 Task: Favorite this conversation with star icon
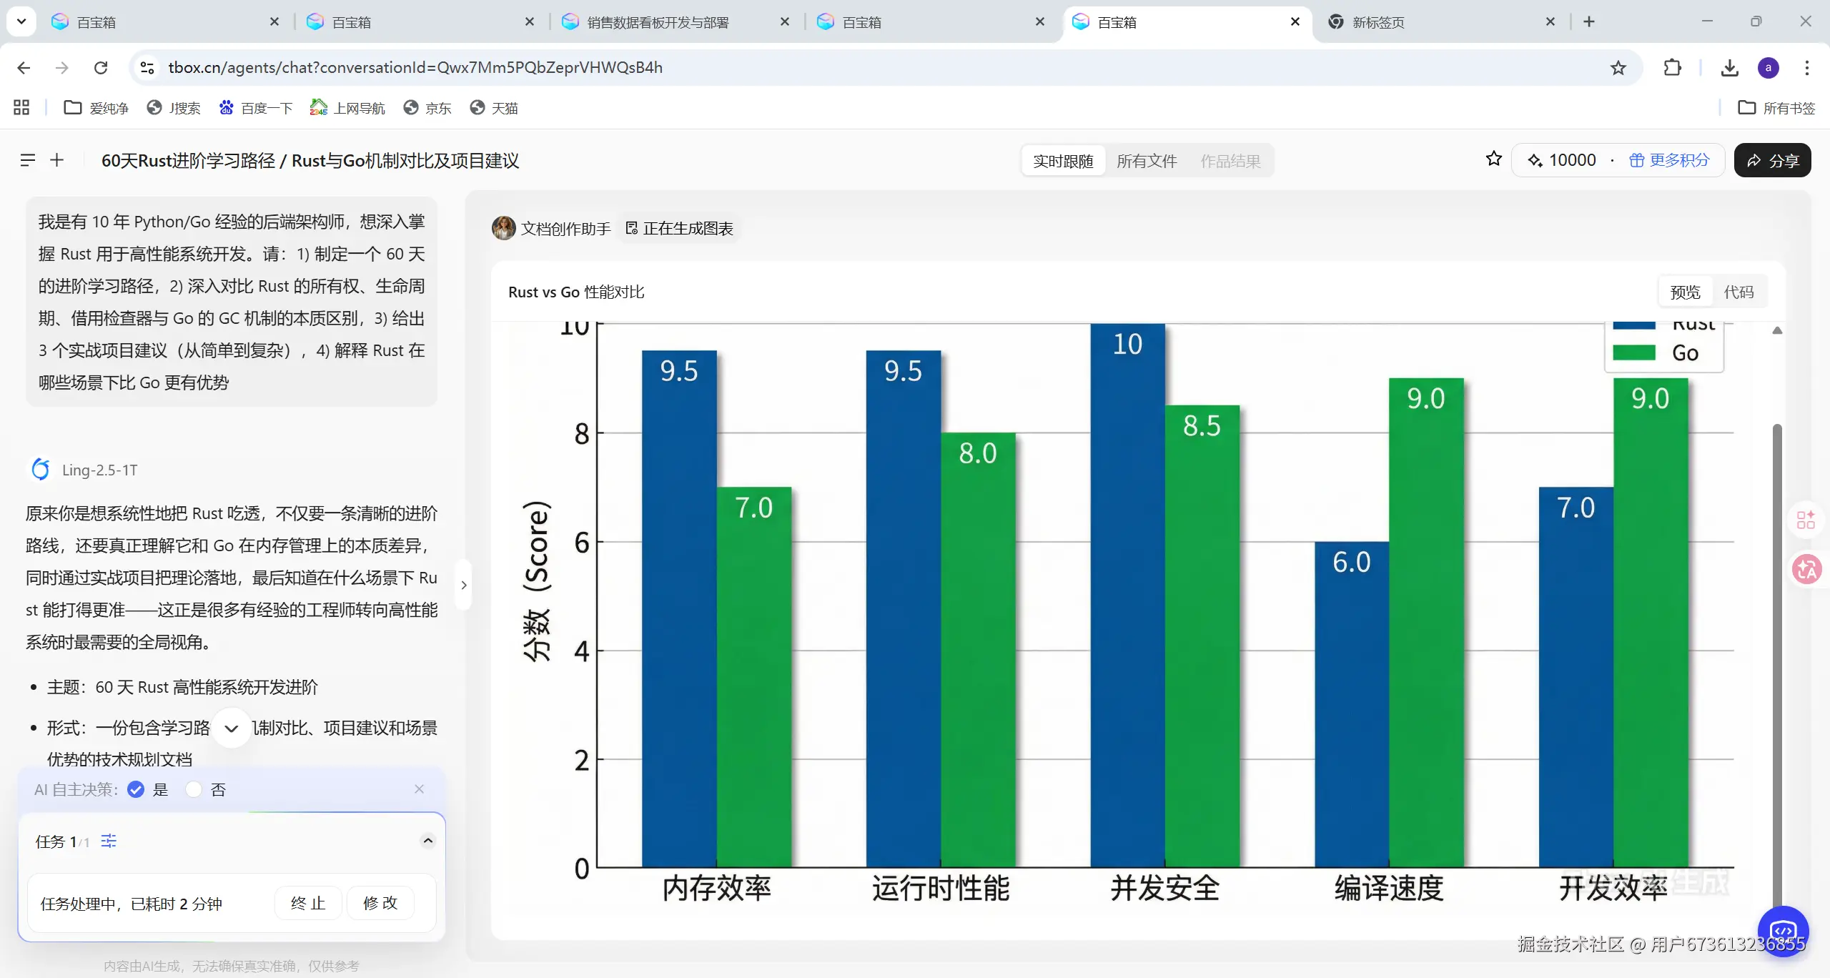coord(1493,159)
